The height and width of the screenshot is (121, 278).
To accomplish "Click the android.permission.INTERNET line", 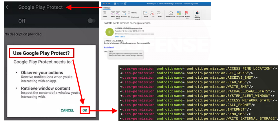I will [x=185, y=109].
